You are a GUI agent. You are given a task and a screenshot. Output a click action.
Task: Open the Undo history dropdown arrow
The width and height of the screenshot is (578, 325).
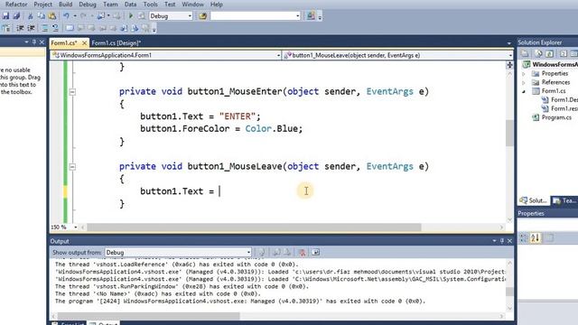click(75, 16)
